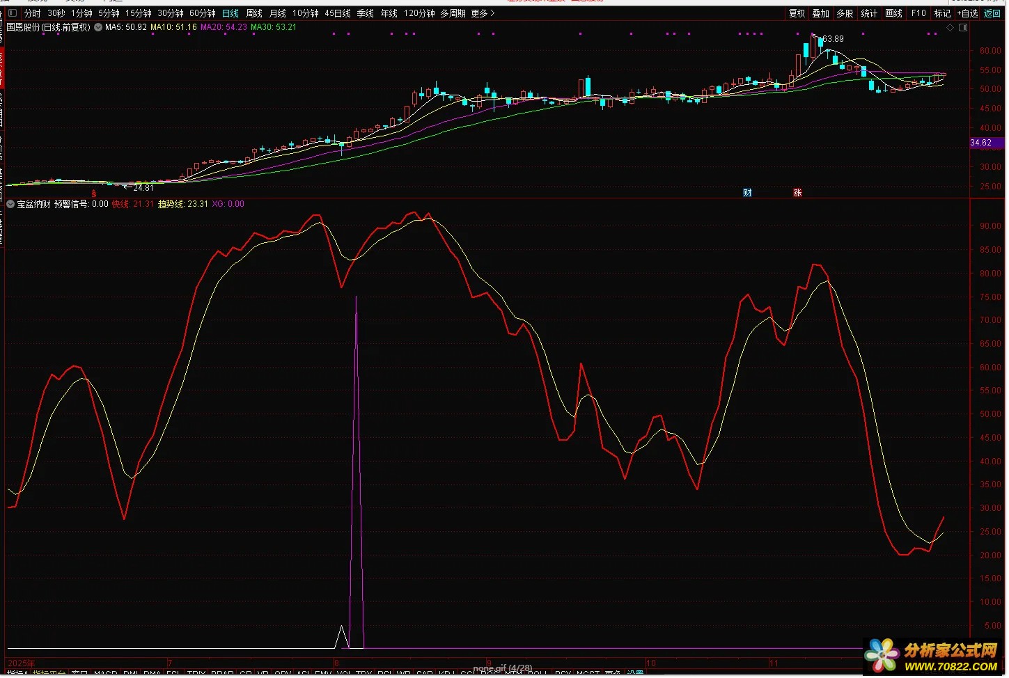Click the small red marker below 24.81 low

[94, 194]
